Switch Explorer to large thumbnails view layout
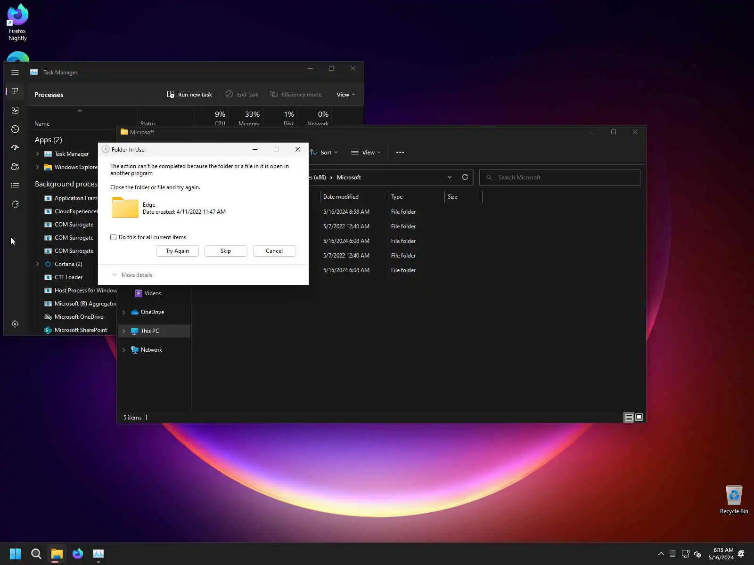The height and width of the screenshot is (565, 754). [x=639, y=418]
